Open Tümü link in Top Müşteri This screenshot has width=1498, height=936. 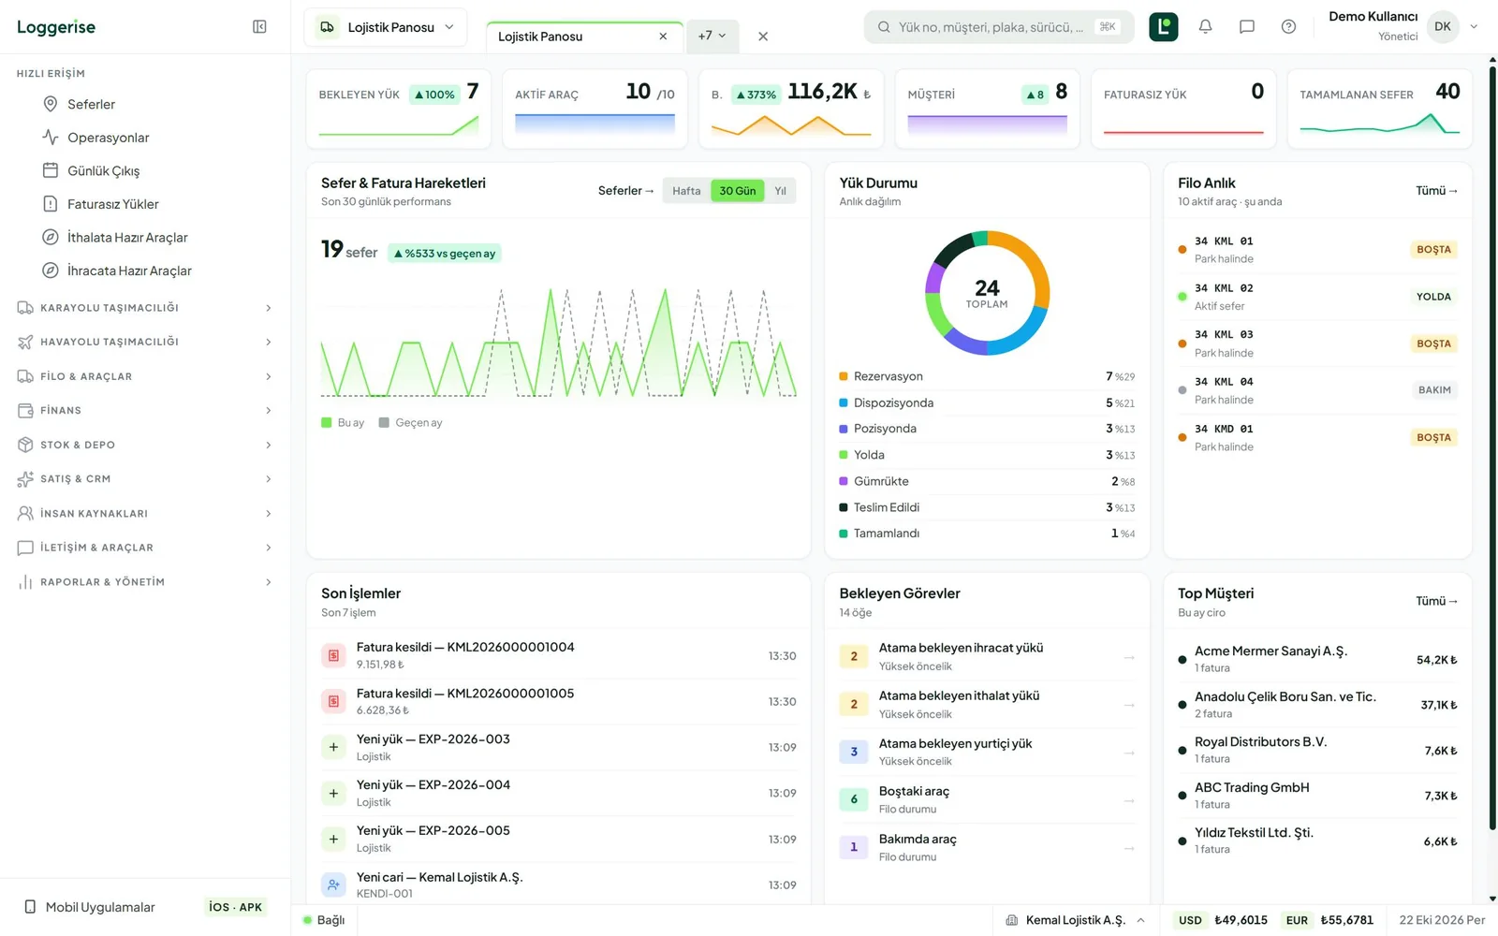click(x=1436, y=601)
